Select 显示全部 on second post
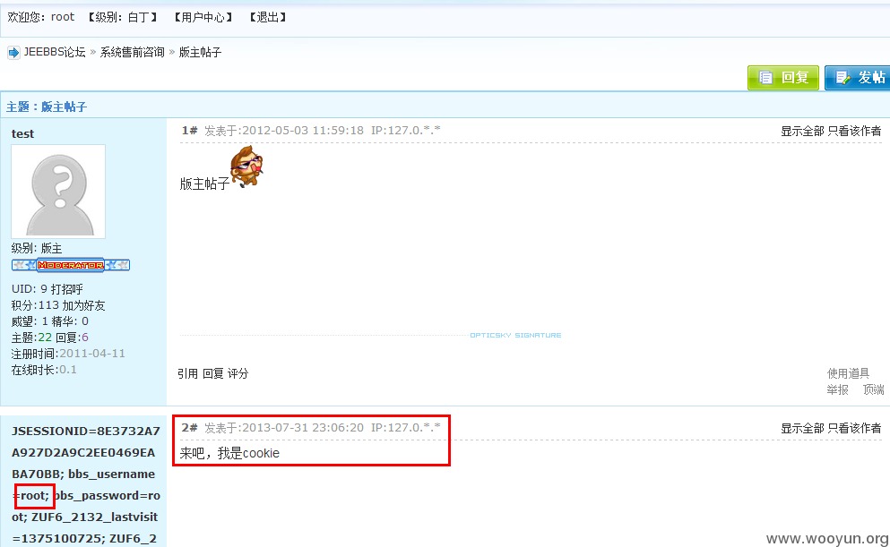This screenshot has height=547, width=890. 802,428
